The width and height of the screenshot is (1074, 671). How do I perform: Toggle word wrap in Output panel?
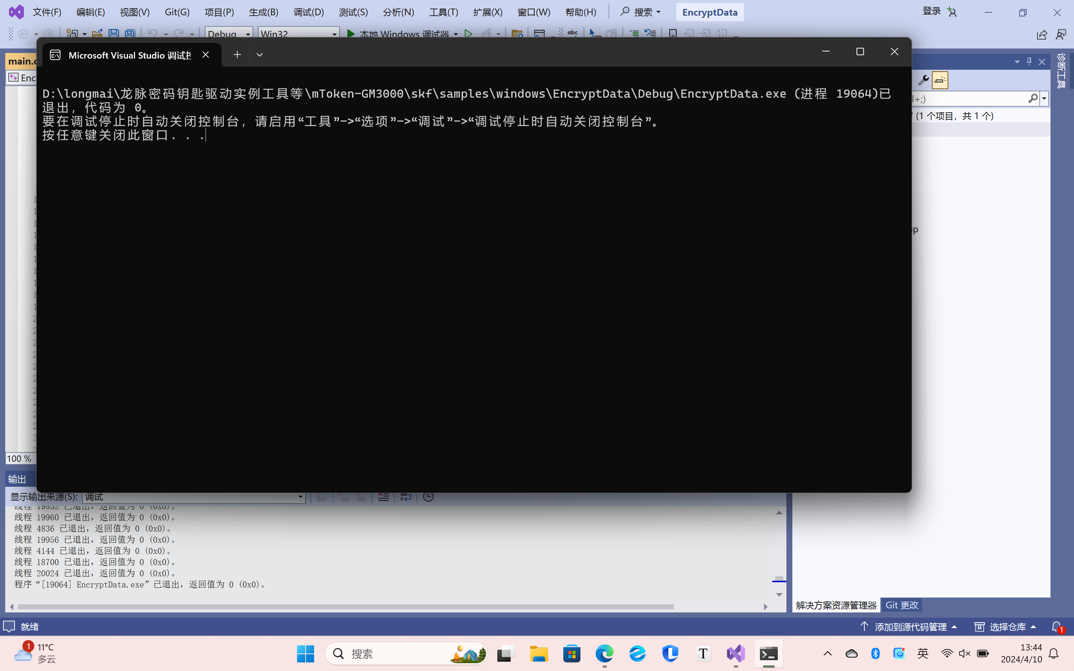(406, 497)
